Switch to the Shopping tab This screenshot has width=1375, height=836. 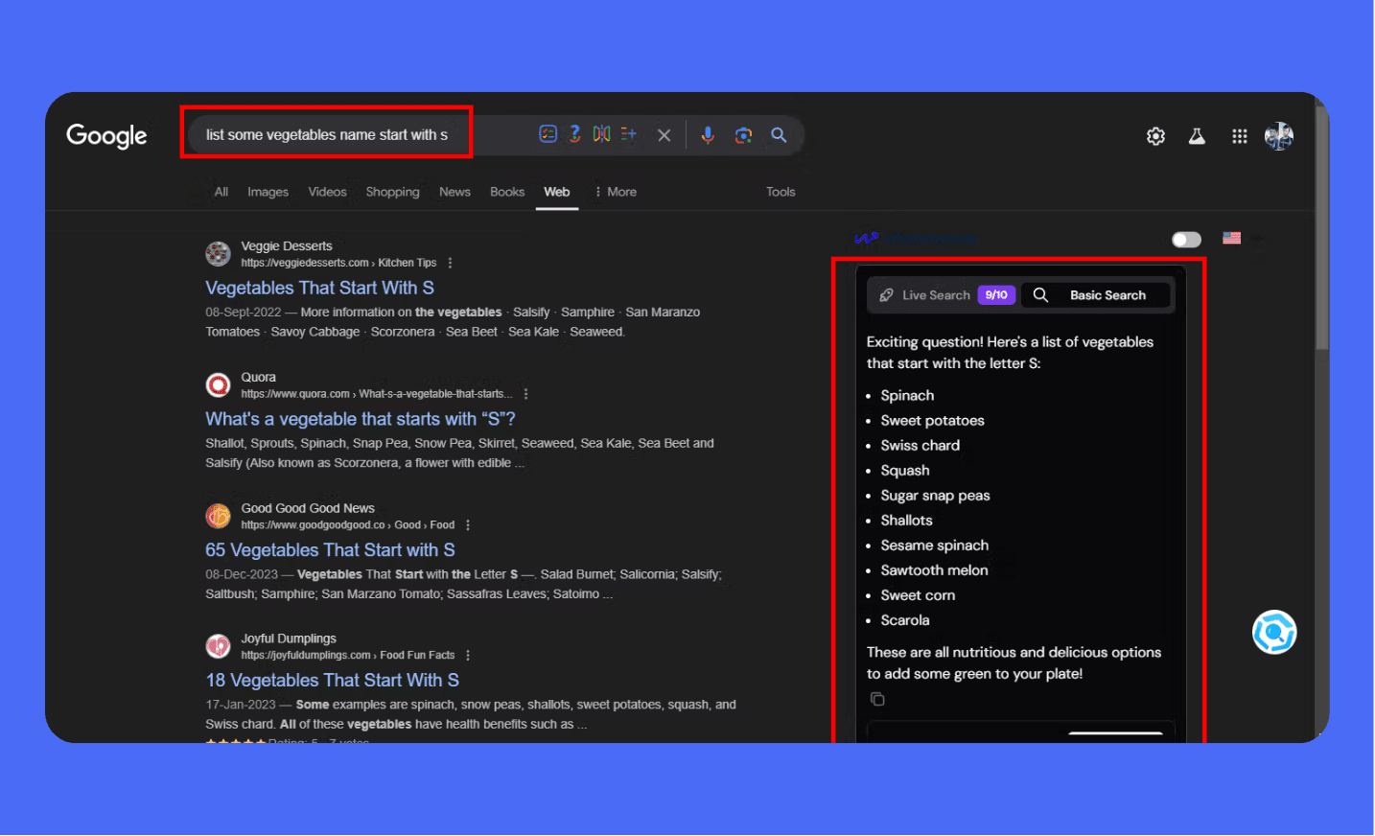click(x=392, y=192)
